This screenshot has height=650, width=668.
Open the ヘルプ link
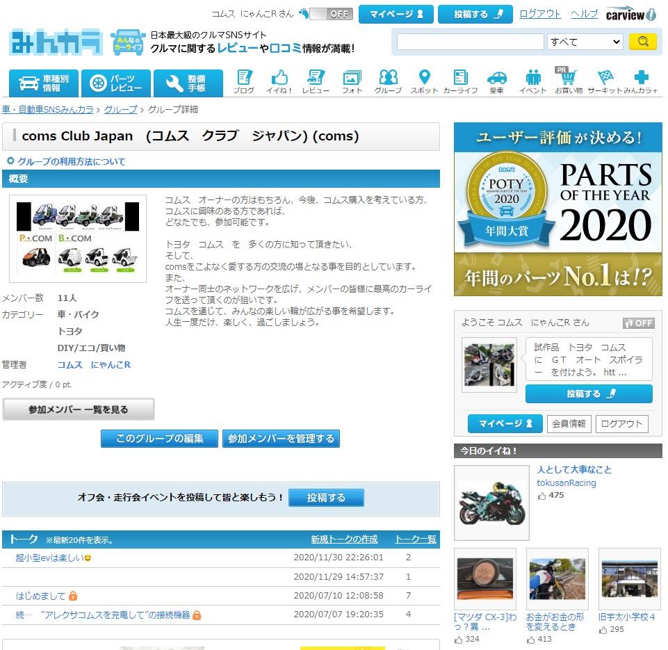click(x=585, y=14)
